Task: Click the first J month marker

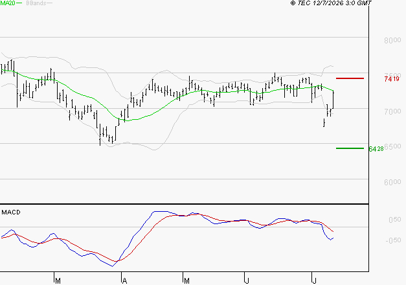Action: point(247,281)
